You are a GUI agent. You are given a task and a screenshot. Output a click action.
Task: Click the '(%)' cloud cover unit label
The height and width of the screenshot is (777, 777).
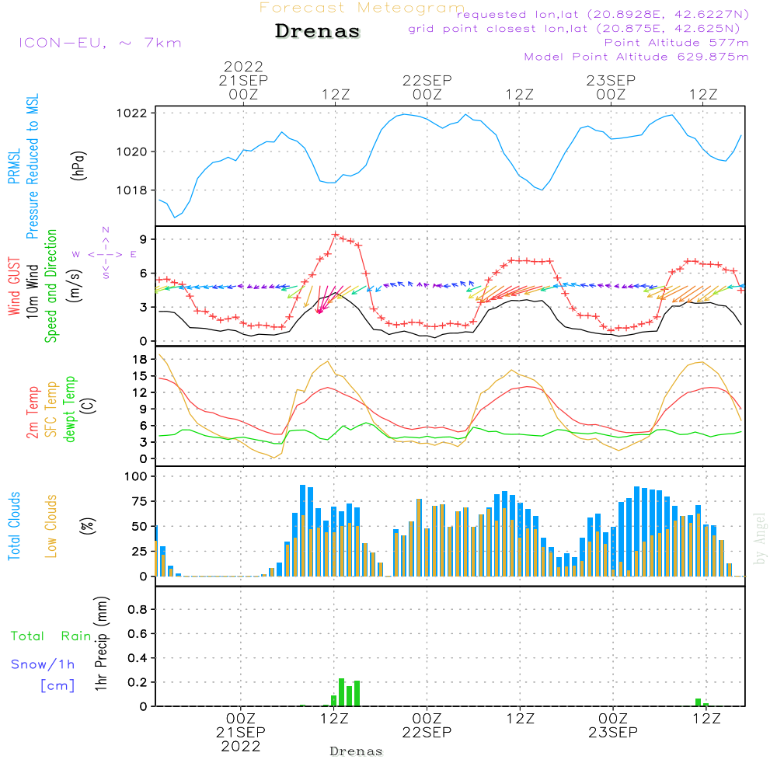point(87,526)
